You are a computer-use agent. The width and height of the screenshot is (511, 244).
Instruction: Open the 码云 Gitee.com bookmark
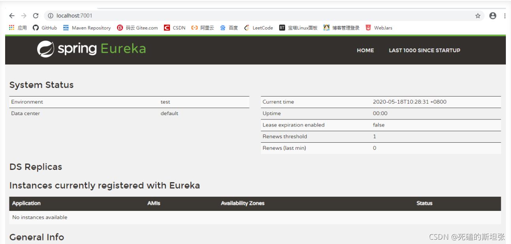click(137, 28)
